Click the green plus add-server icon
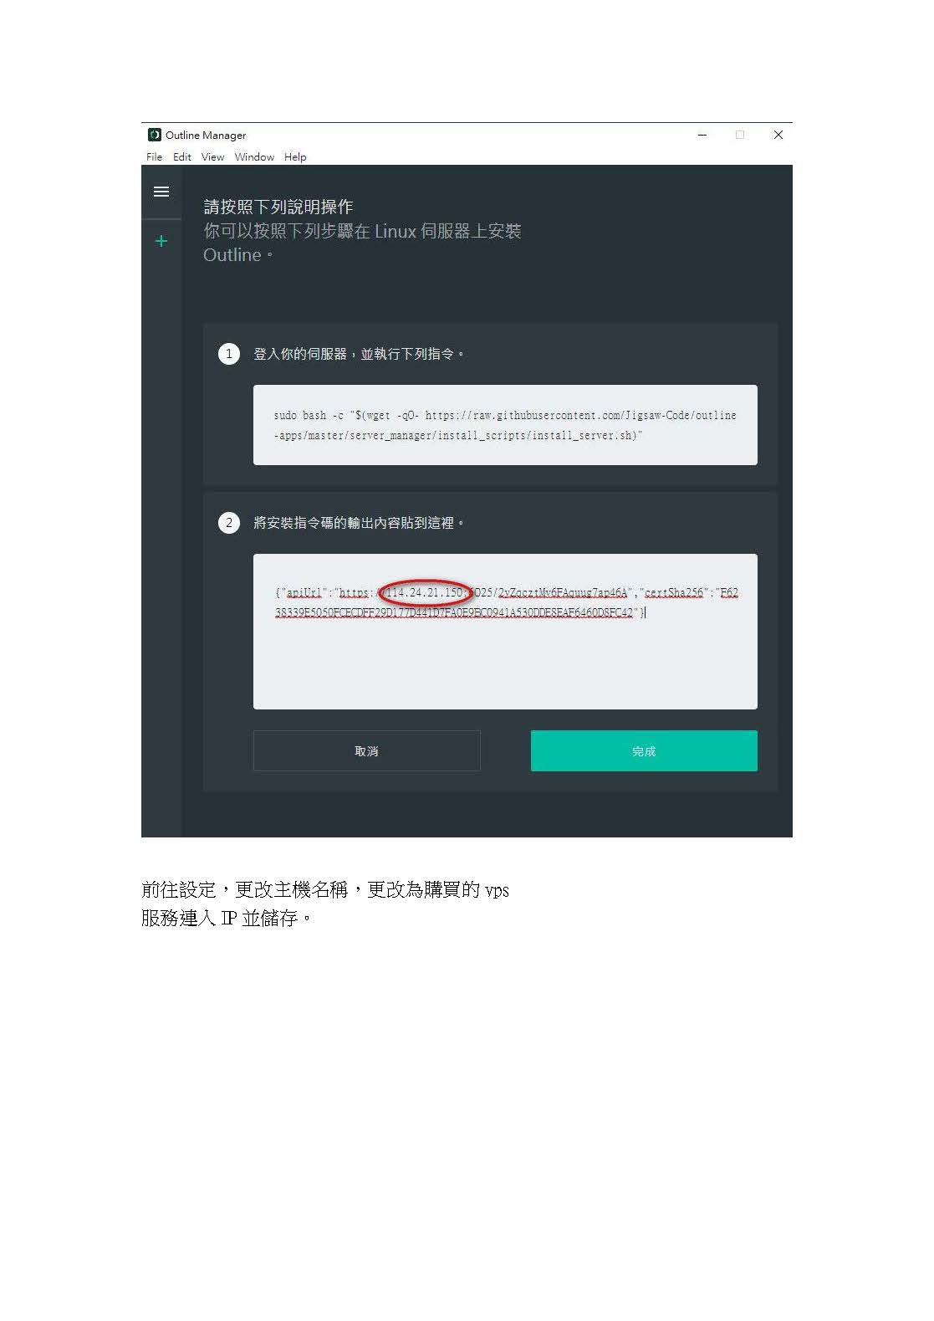Viewport: 934px width, 1321px height. pos(161,241)
